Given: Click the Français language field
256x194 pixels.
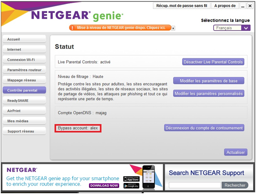Looking at the screenshot, I should 227,28.
